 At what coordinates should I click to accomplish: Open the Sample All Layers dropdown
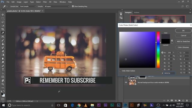57,6
